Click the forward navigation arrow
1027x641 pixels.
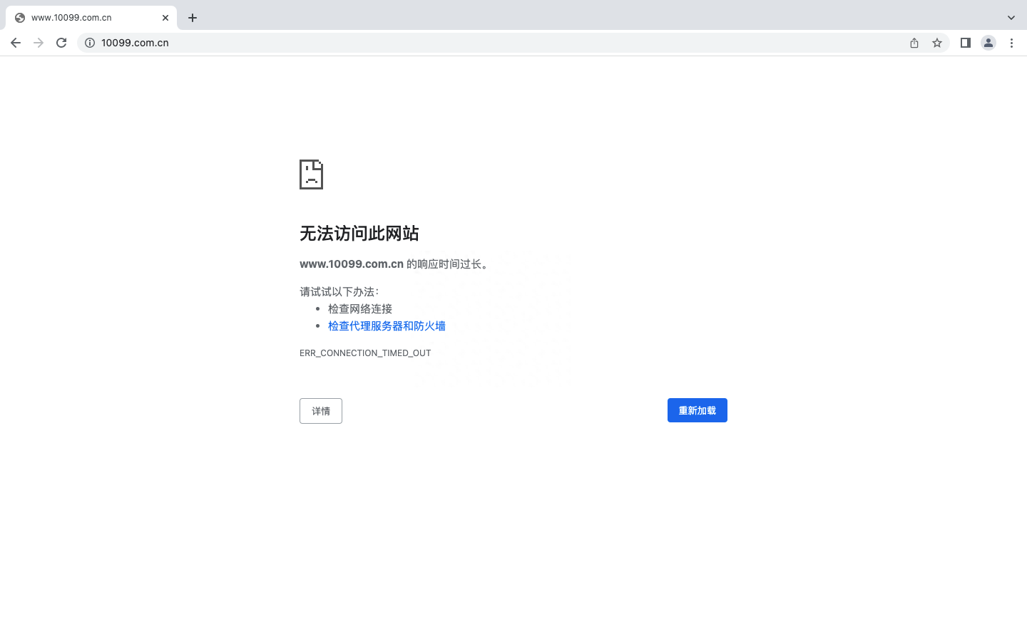coord(39,43)
